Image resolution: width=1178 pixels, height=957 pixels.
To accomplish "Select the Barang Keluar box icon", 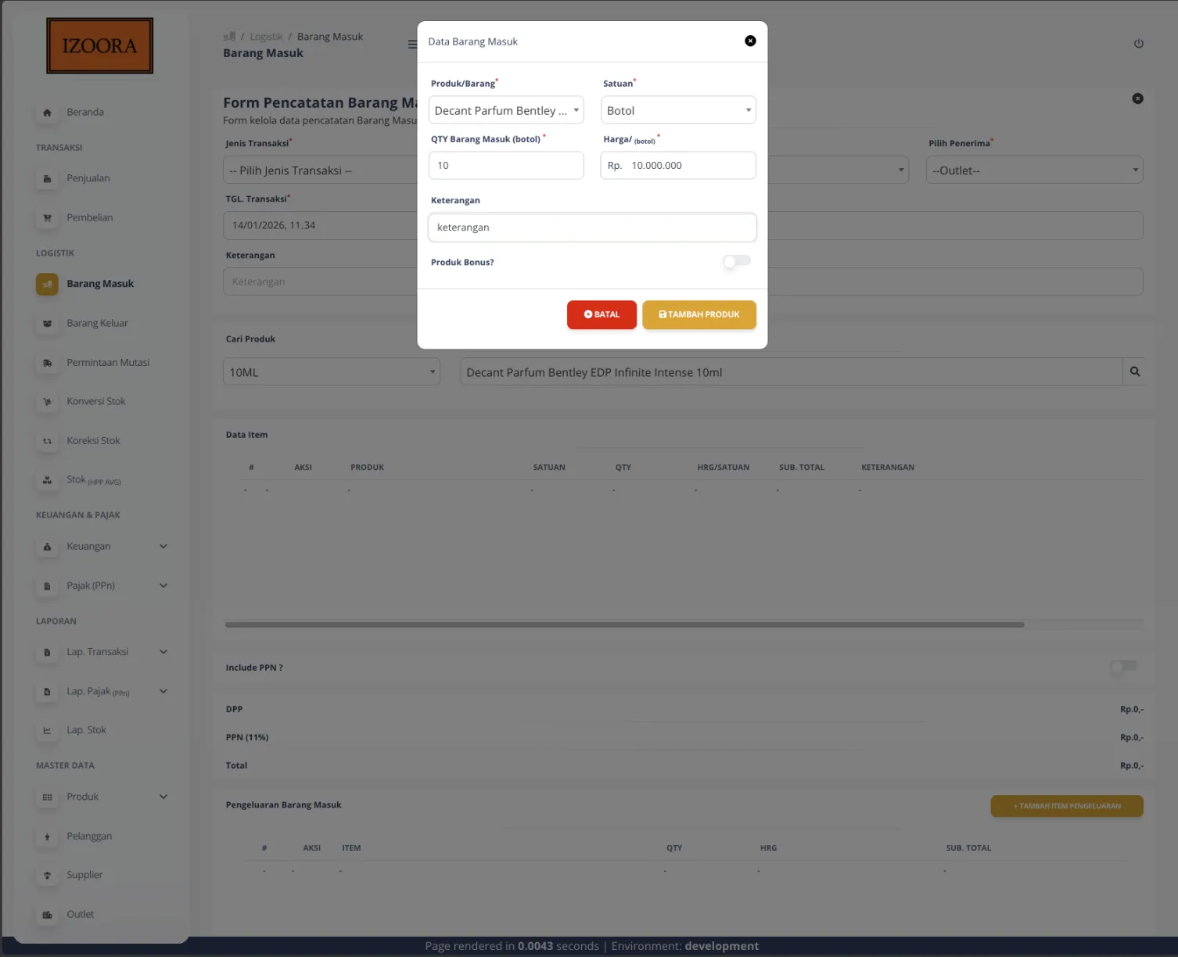I will [47, 323].
